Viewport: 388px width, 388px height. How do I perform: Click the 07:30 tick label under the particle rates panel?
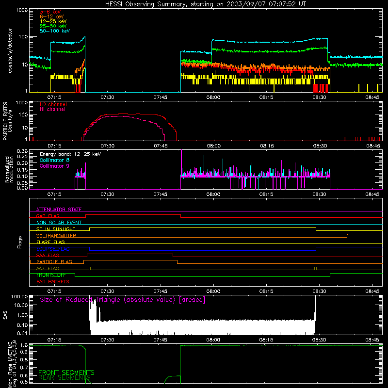tap(107, 146)
